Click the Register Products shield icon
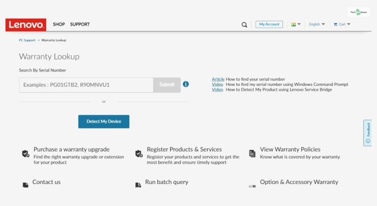This screenshot has height=206, width=377. click(x=139, y=154)
